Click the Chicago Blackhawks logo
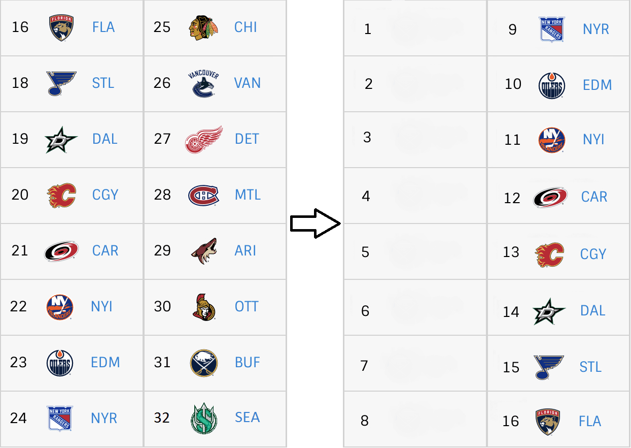 [x=204, y=27]
